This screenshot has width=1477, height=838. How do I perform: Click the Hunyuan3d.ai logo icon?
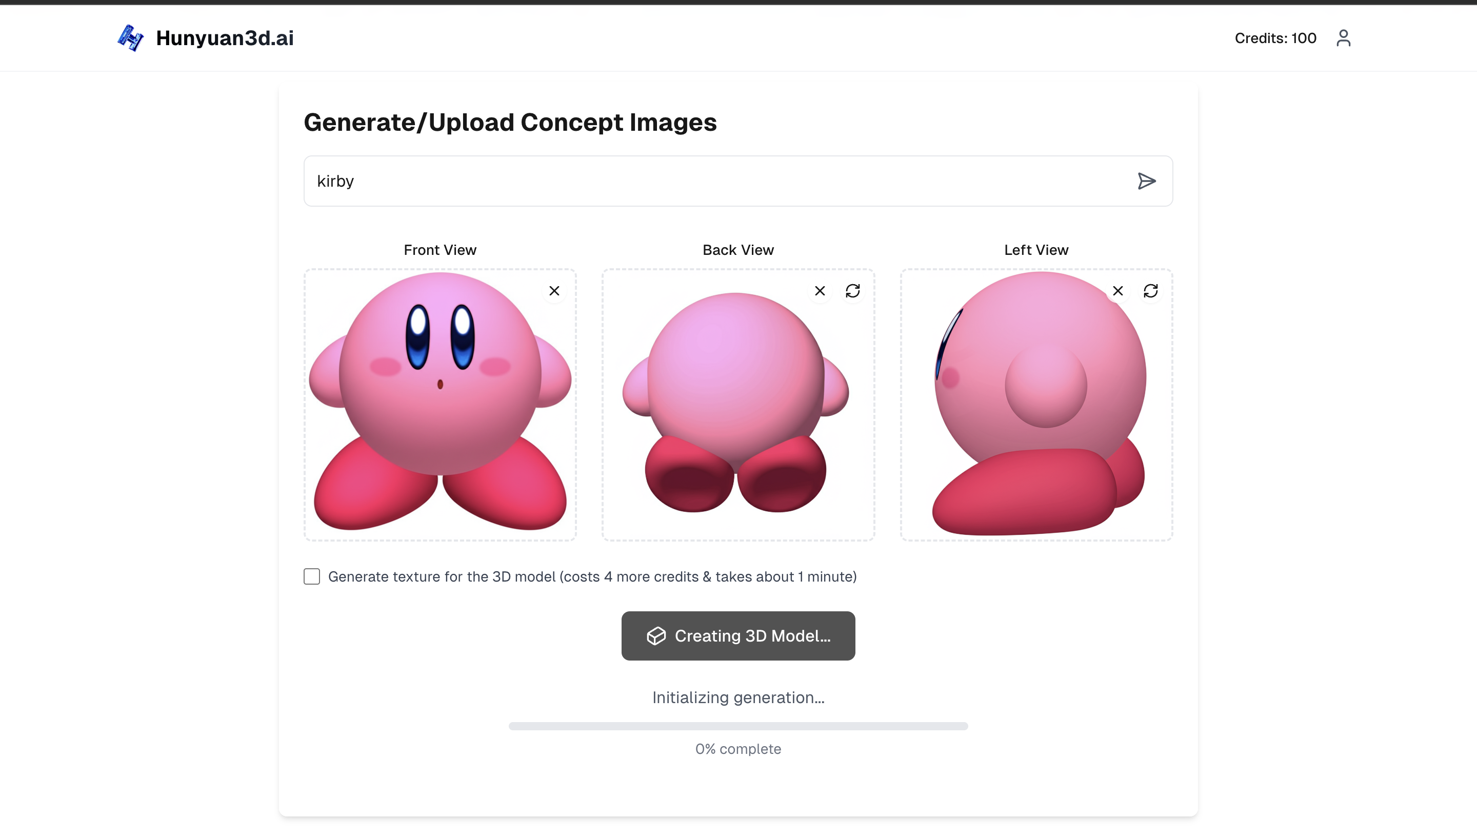point(131,38)
